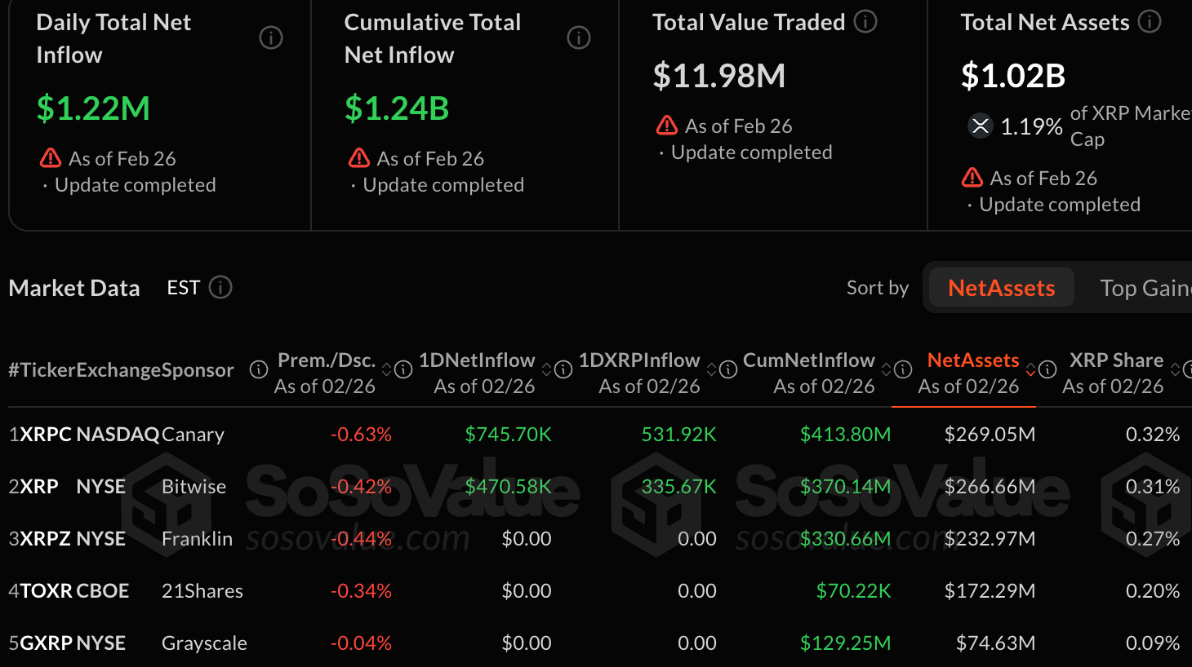Toggle sorting on the 1DNetInflow column
Image resolution: width=1192 pixels, height=667 pixels.
546,369
